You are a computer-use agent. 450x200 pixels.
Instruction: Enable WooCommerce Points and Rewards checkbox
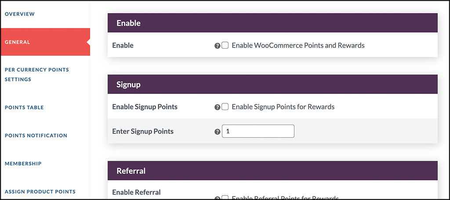coord(225,45)
